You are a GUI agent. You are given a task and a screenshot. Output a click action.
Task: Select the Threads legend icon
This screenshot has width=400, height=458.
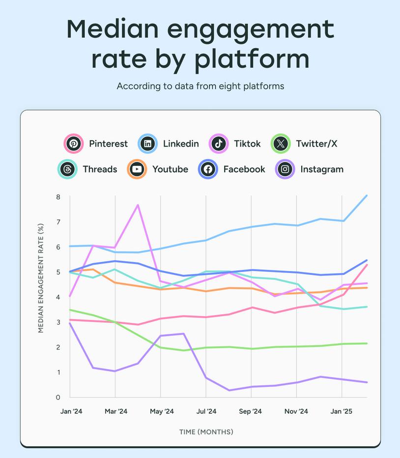67,169
